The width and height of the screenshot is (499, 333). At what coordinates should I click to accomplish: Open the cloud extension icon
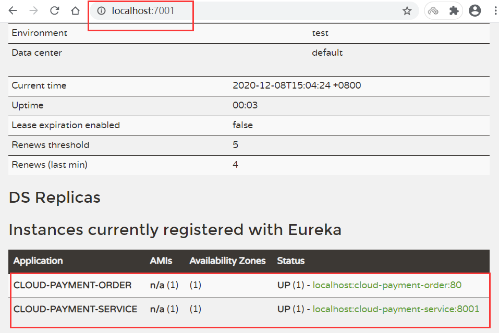tap(433, 11)
